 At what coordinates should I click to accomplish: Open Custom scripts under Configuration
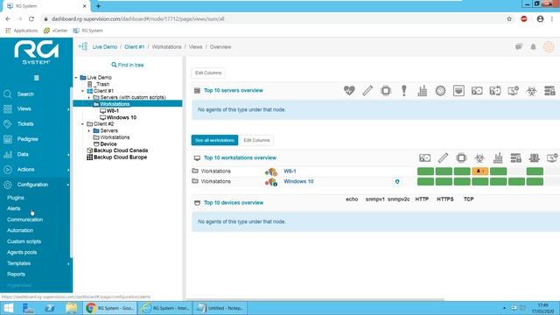pos(24,241)
